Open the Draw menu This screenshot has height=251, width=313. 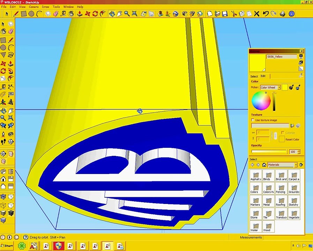pyautogui.click(x=45, y=7)
